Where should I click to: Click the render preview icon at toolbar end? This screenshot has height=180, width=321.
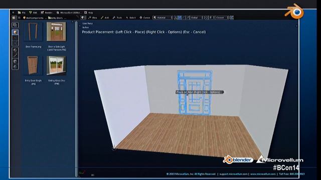click(232, 18)
